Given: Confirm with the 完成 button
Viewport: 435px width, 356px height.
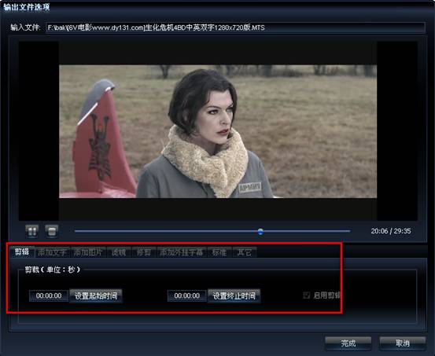Looking at the screenshot, I should [348, 343].
